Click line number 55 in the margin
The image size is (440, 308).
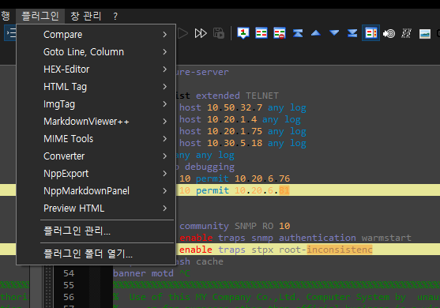[69, 285]
